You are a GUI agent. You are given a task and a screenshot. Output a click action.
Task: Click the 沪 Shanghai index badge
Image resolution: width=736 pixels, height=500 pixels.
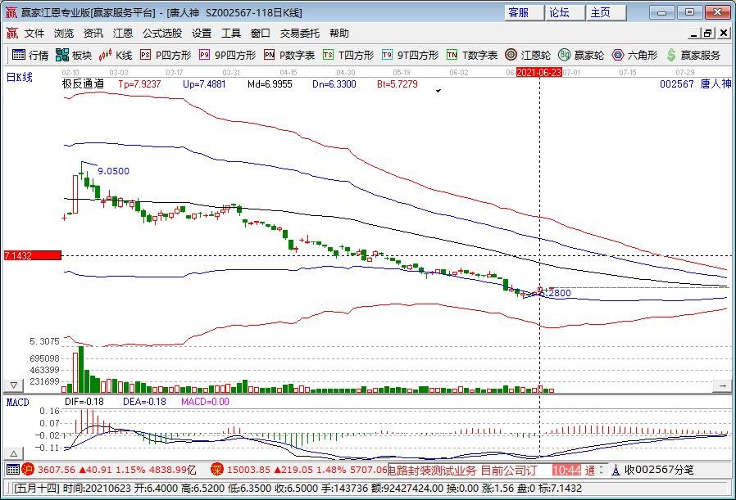pyautogui.click(x=28, y=470)
